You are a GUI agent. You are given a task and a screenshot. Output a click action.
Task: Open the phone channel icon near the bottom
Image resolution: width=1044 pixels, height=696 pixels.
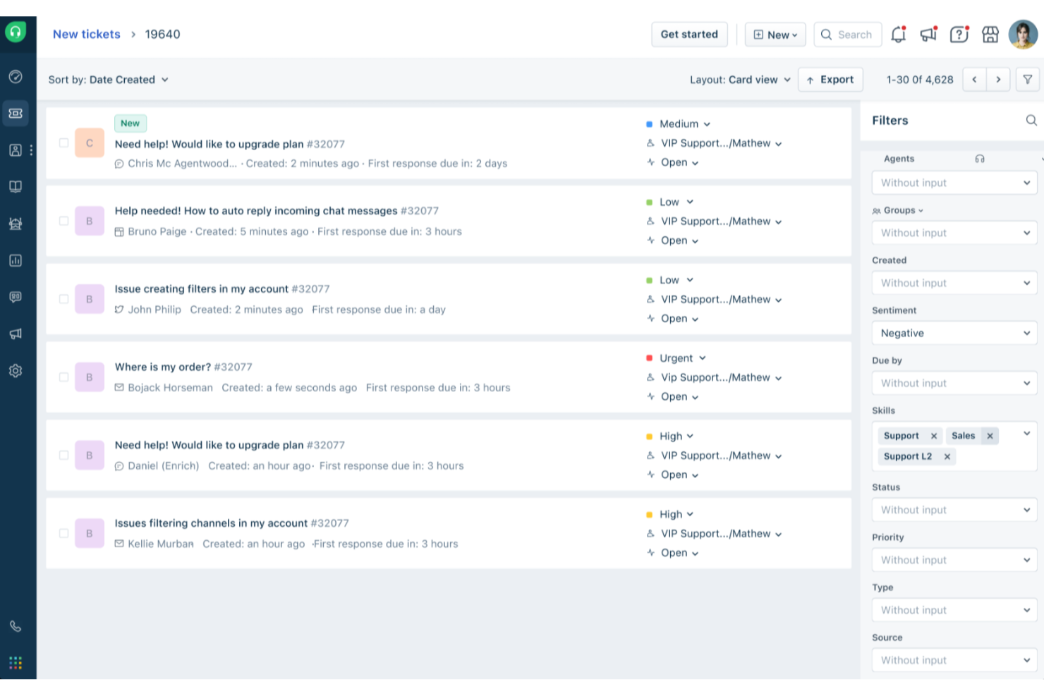[16, 625]
